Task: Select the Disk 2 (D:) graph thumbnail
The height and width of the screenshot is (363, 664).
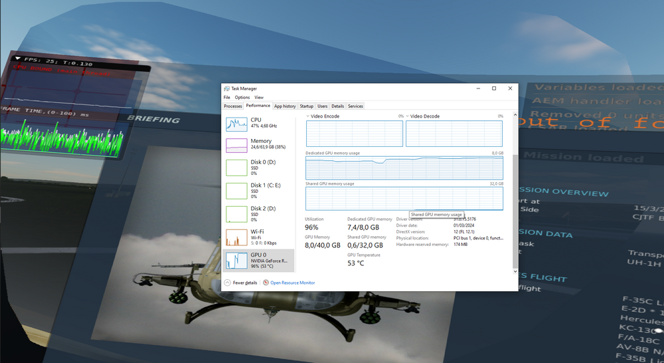Action: point(236,213)
